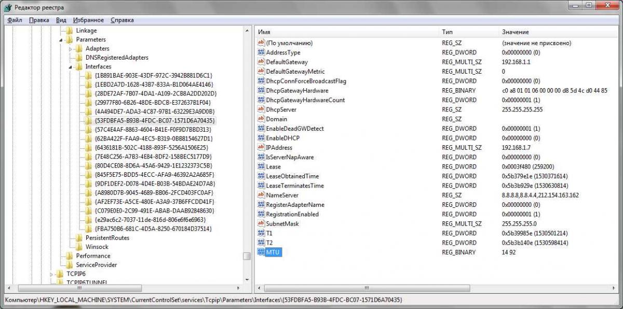This screenshot has width=623, height=309.
Task: Click the tree pane vertical scrollbar thumb
Action: tap(247, 256)
